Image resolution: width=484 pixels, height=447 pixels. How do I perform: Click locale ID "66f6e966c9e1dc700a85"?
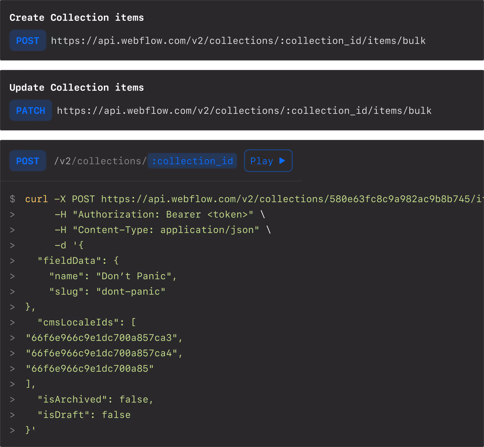(90, 368)
